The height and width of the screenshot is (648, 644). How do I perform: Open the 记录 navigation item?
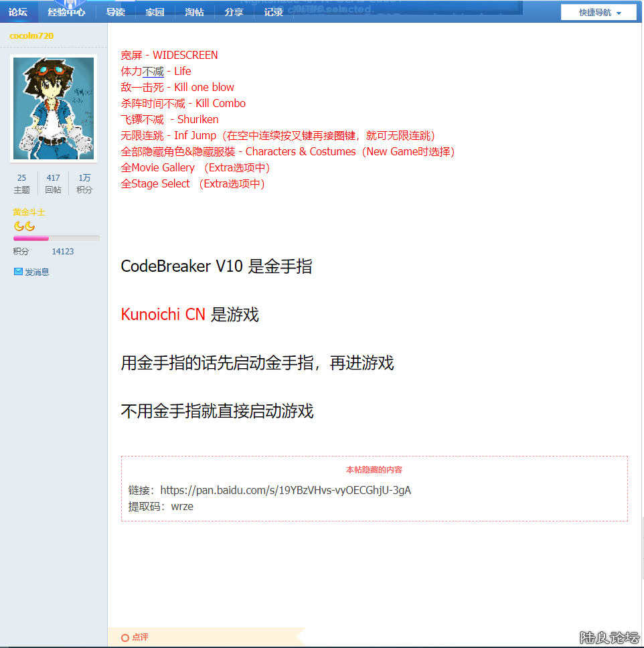tap(273, 12)
